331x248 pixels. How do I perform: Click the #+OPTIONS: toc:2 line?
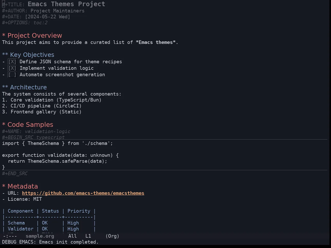[25, 23]
